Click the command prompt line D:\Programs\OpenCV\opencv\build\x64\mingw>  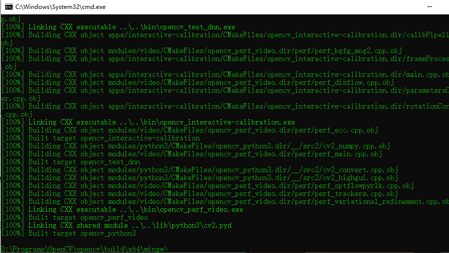84,249
